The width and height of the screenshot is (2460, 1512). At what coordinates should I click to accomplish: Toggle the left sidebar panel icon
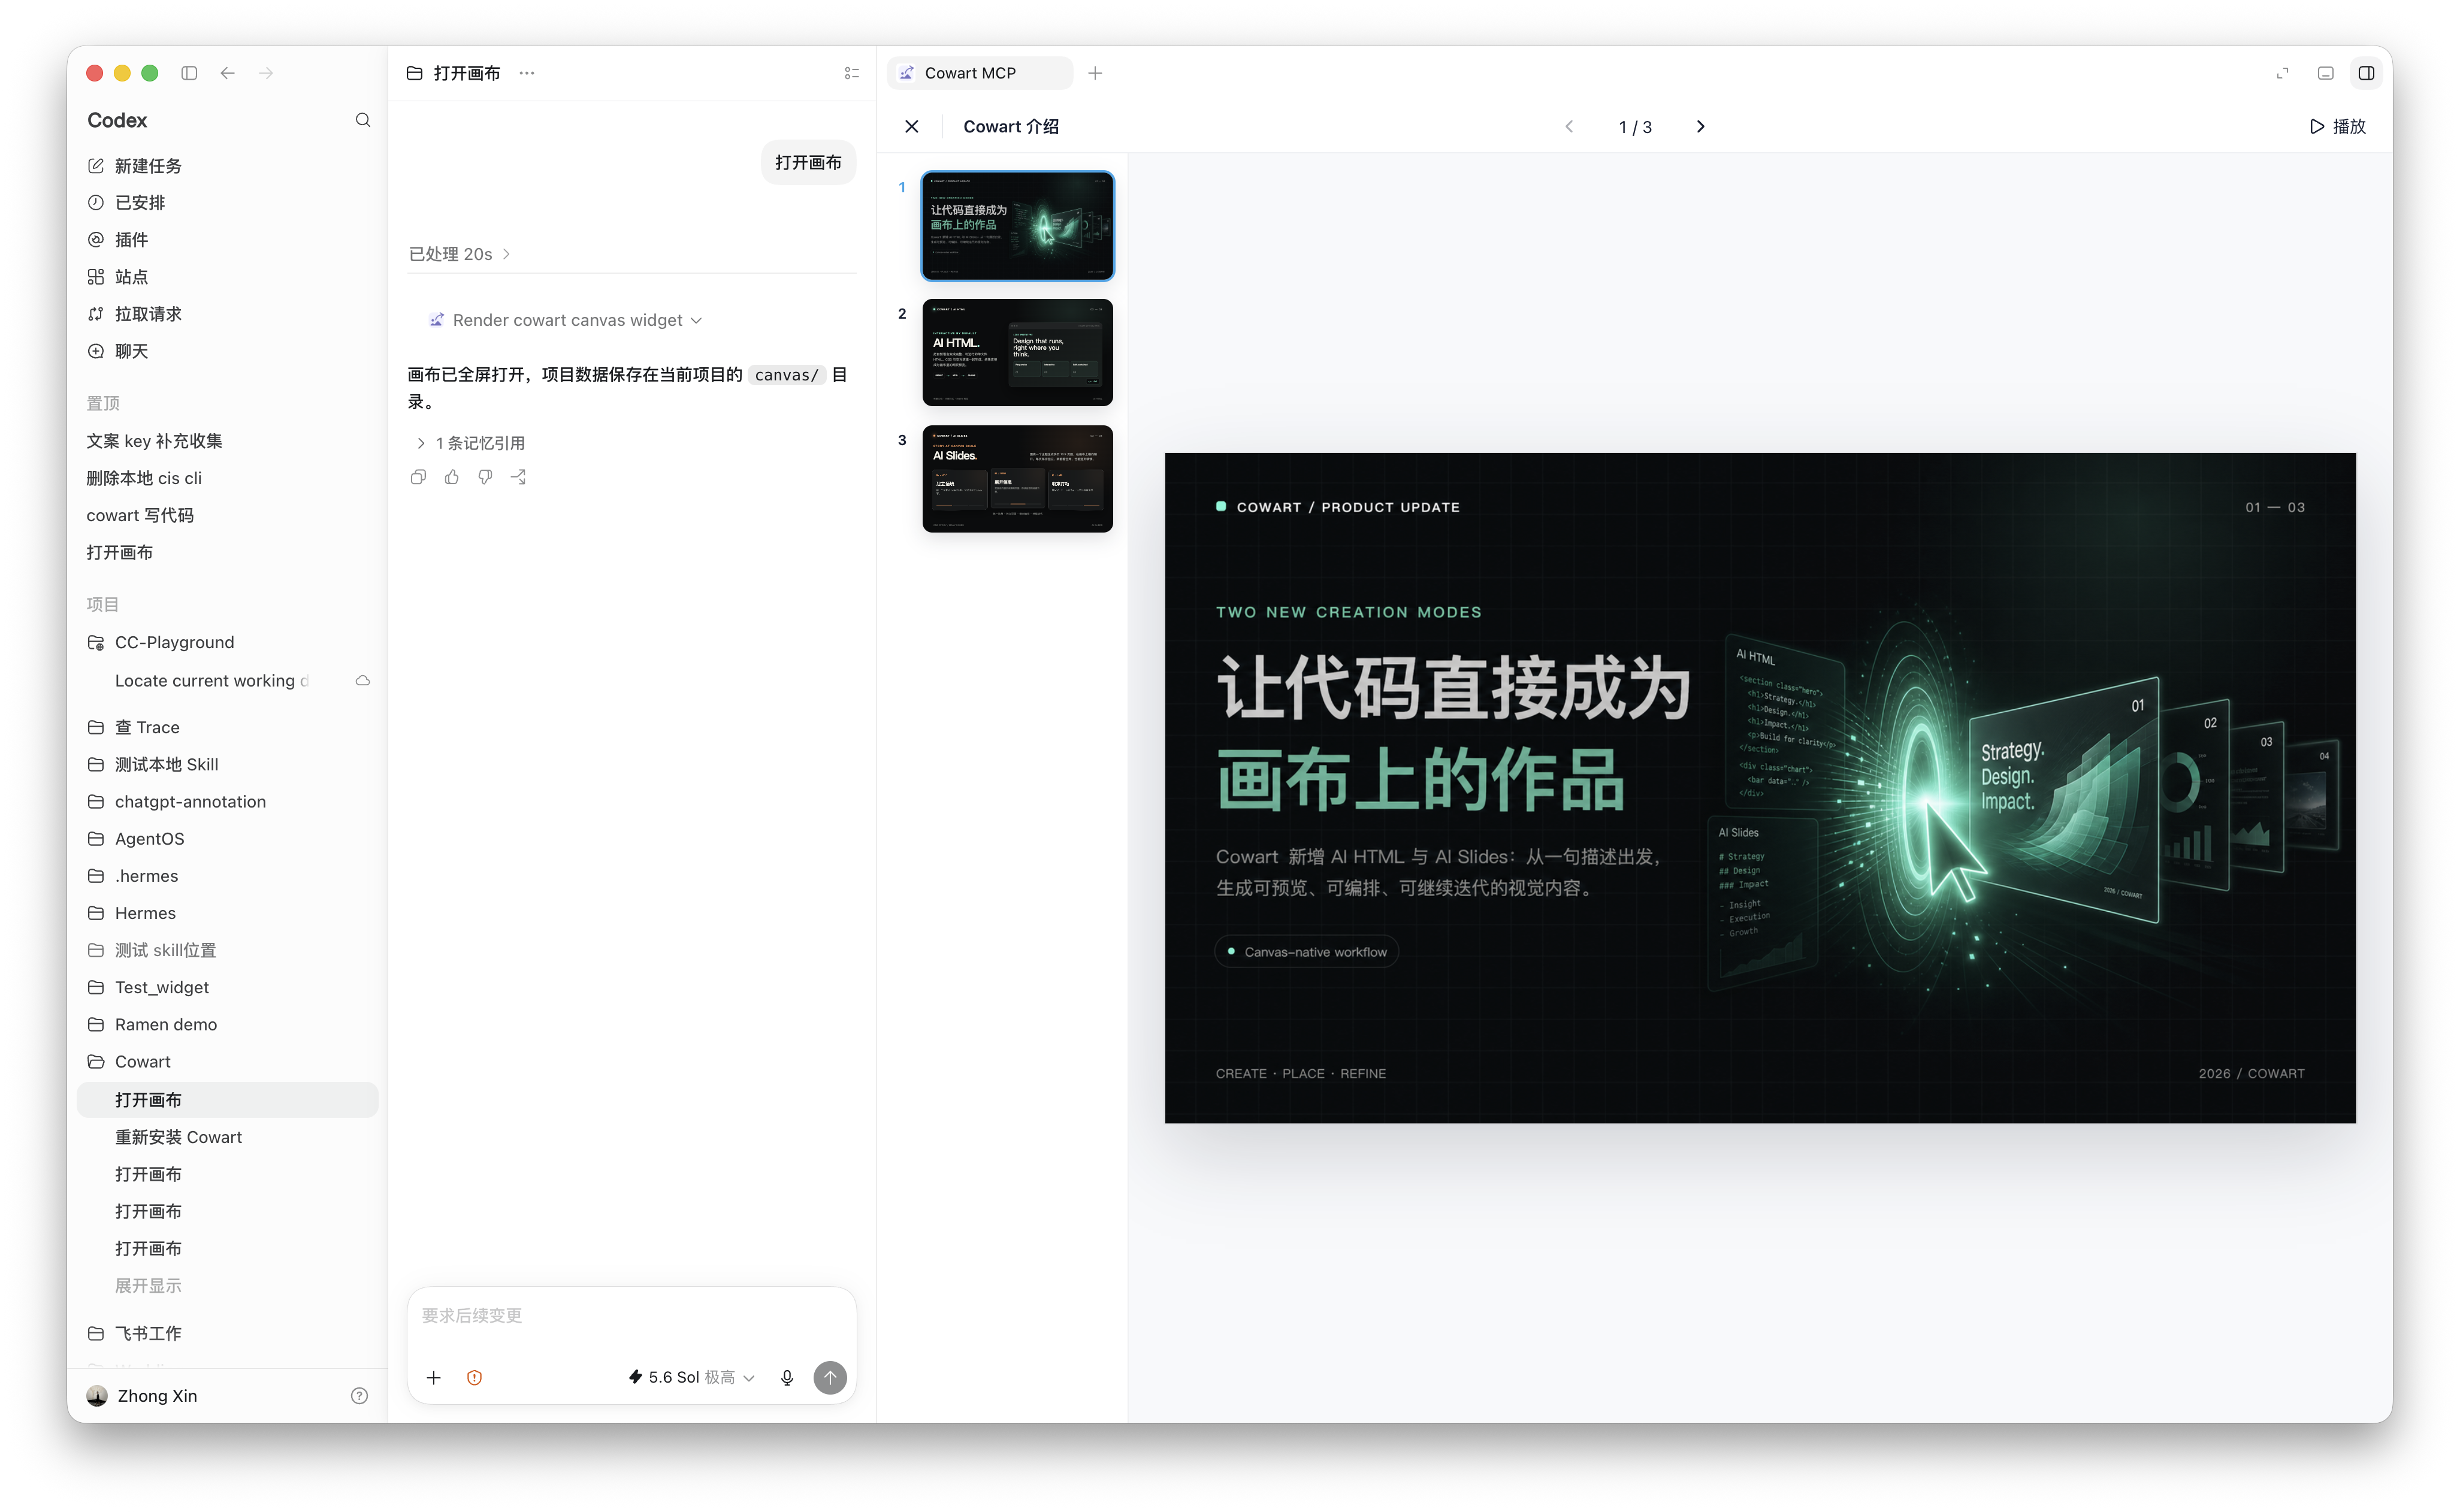(189, 73)
